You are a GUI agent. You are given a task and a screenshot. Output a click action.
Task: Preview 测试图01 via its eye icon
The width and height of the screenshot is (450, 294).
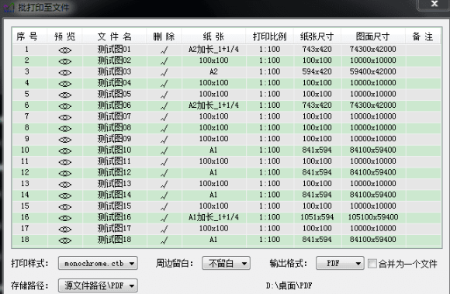tap(65, 50)
